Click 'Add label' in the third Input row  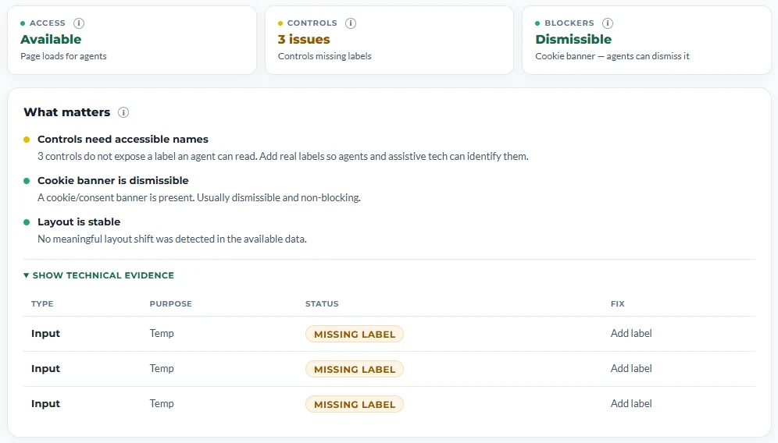point(631,404)
